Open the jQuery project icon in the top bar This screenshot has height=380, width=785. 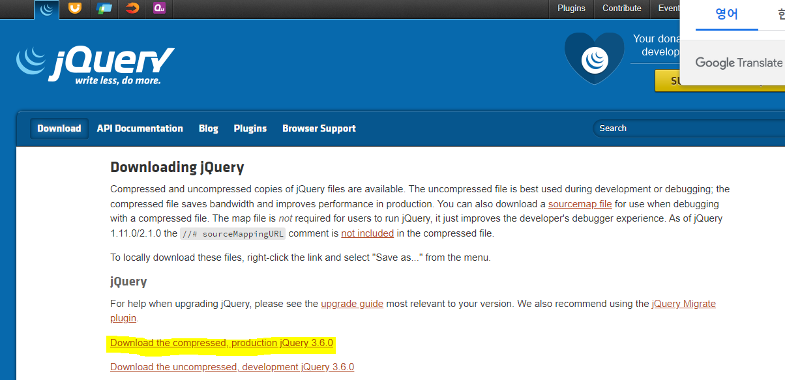(x=46, y=9)
